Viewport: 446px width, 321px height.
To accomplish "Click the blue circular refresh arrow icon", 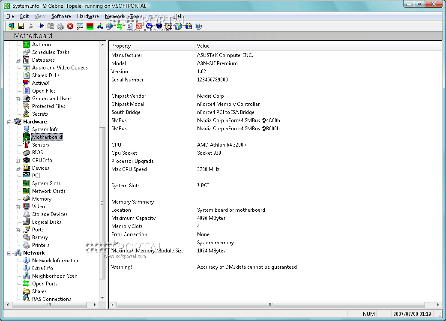I will (x=149, y=26).
